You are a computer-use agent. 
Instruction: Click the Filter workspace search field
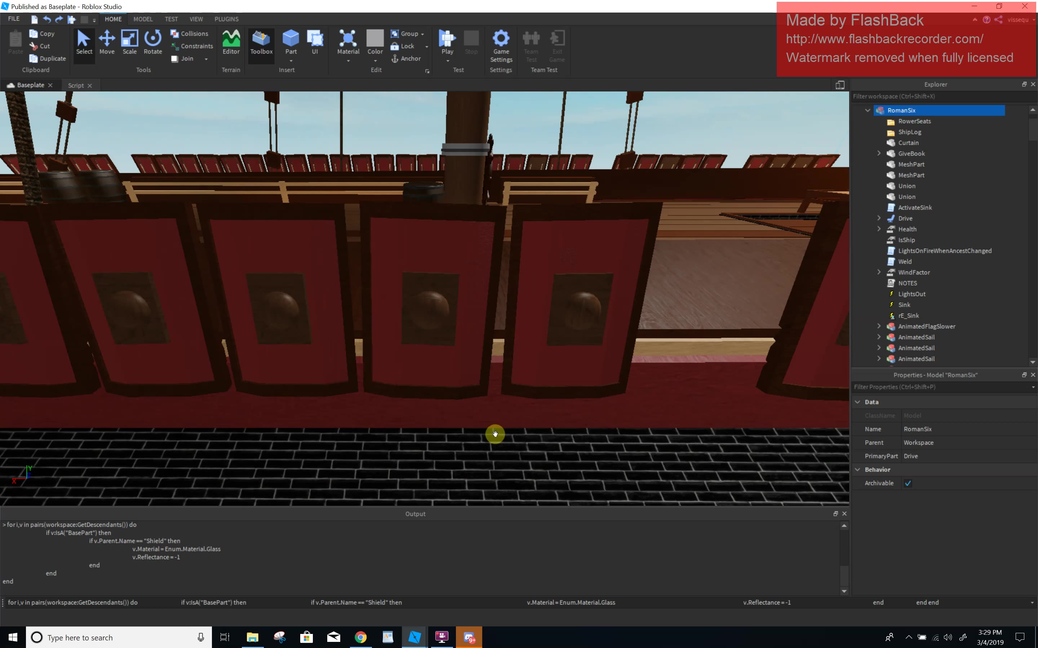(944, 96)
